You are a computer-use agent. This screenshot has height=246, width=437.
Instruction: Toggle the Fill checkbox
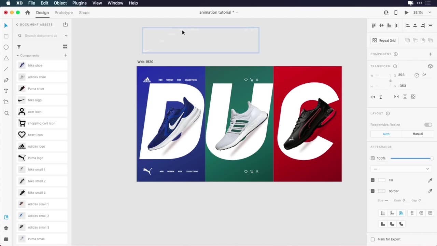point(372,180)
